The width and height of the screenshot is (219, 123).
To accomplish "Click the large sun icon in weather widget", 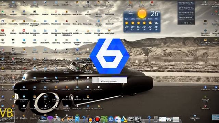I will (x=142, y=14).
